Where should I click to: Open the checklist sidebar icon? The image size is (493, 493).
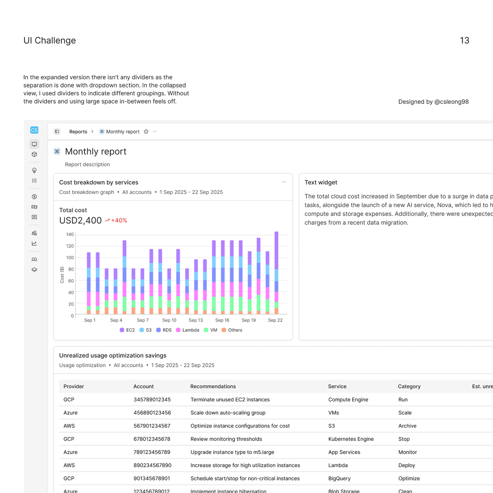(35, 180)
